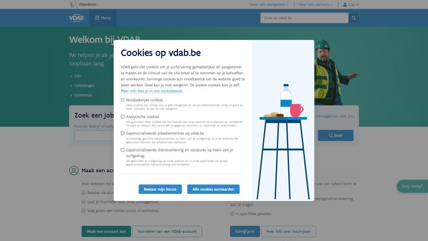Open the hamburger Menu icon

pos(97,18)
